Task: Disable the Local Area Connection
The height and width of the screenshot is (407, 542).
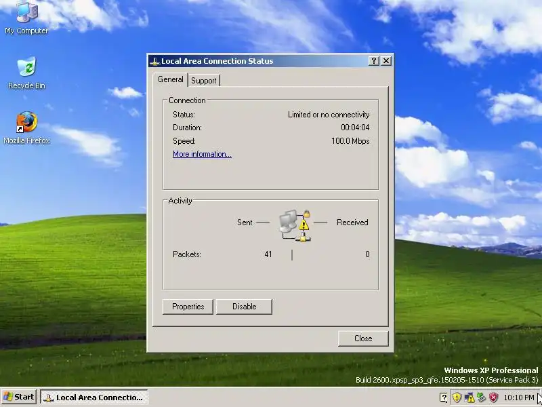Action: point(245,307)
